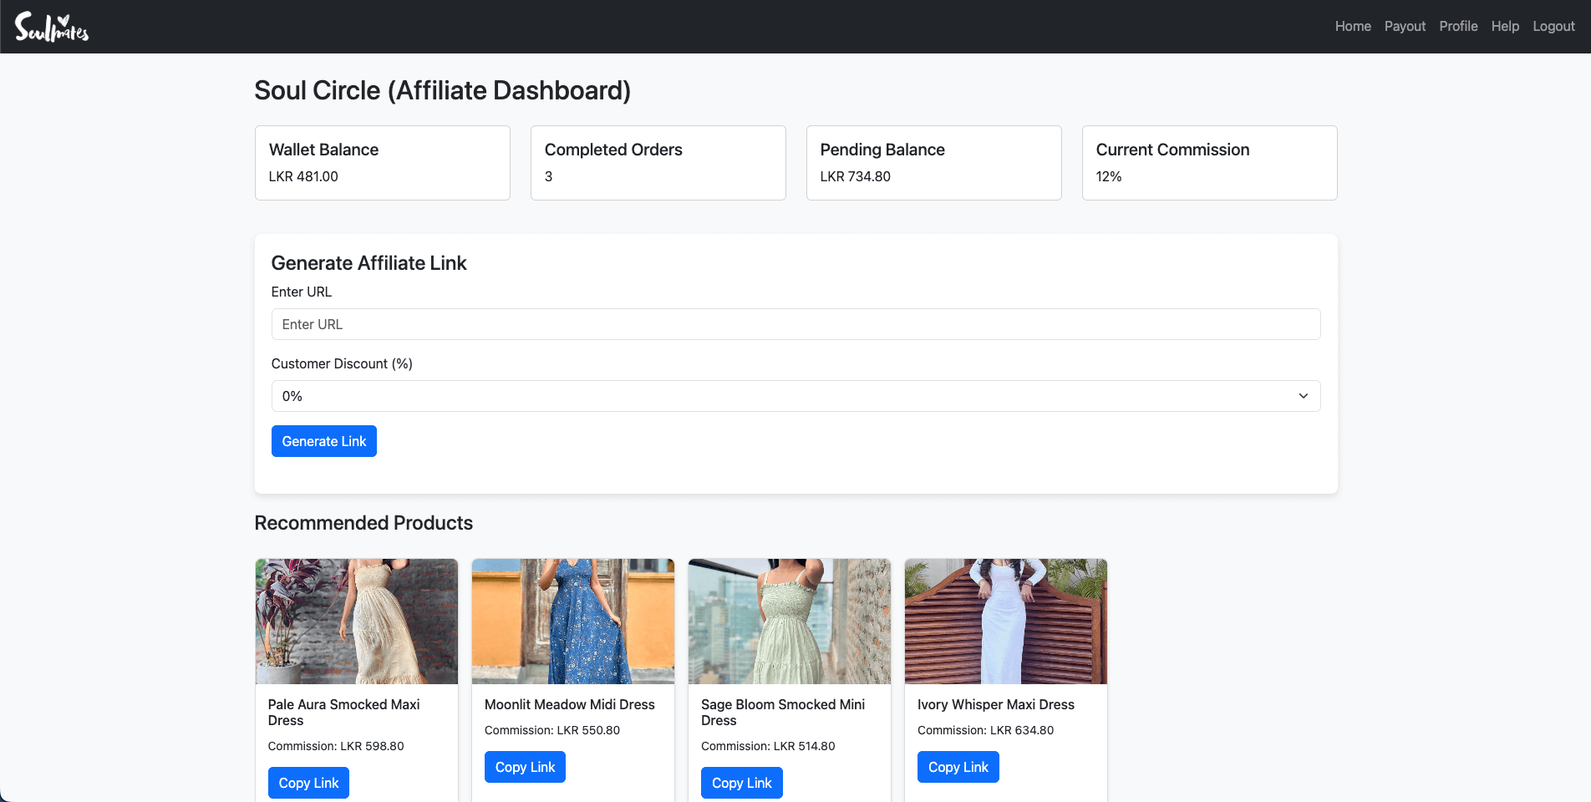Select the Wallet Balance card

coord(383,163)
